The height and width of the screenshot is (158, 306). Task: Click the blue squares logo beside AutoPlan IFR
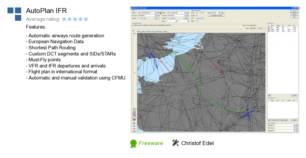point(14,14)
